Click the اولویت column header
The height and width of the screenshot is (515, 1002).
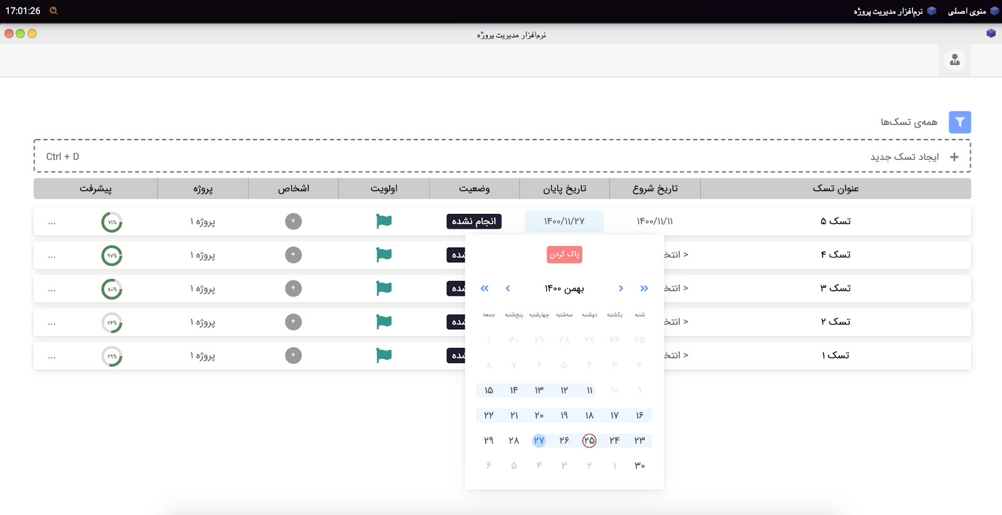coord(384,188)
